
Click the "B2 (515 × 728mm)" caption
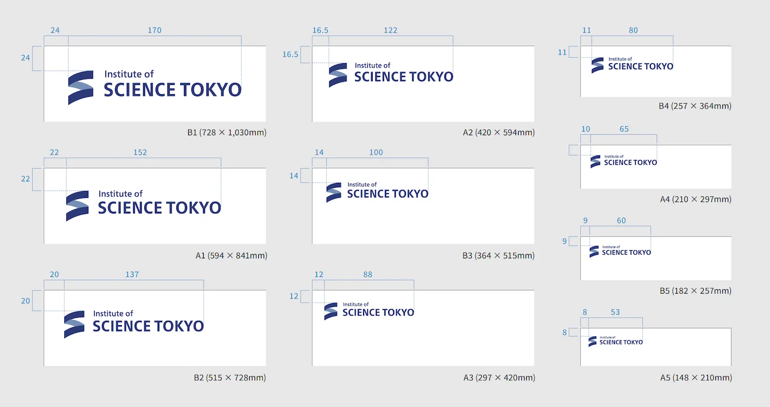229,378
